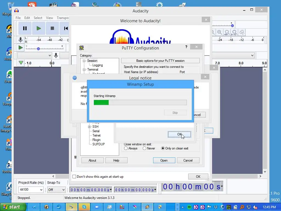Open the device dropdown at toolbar's right end
This screenshot has height=211, width=281.
point(252,55)
